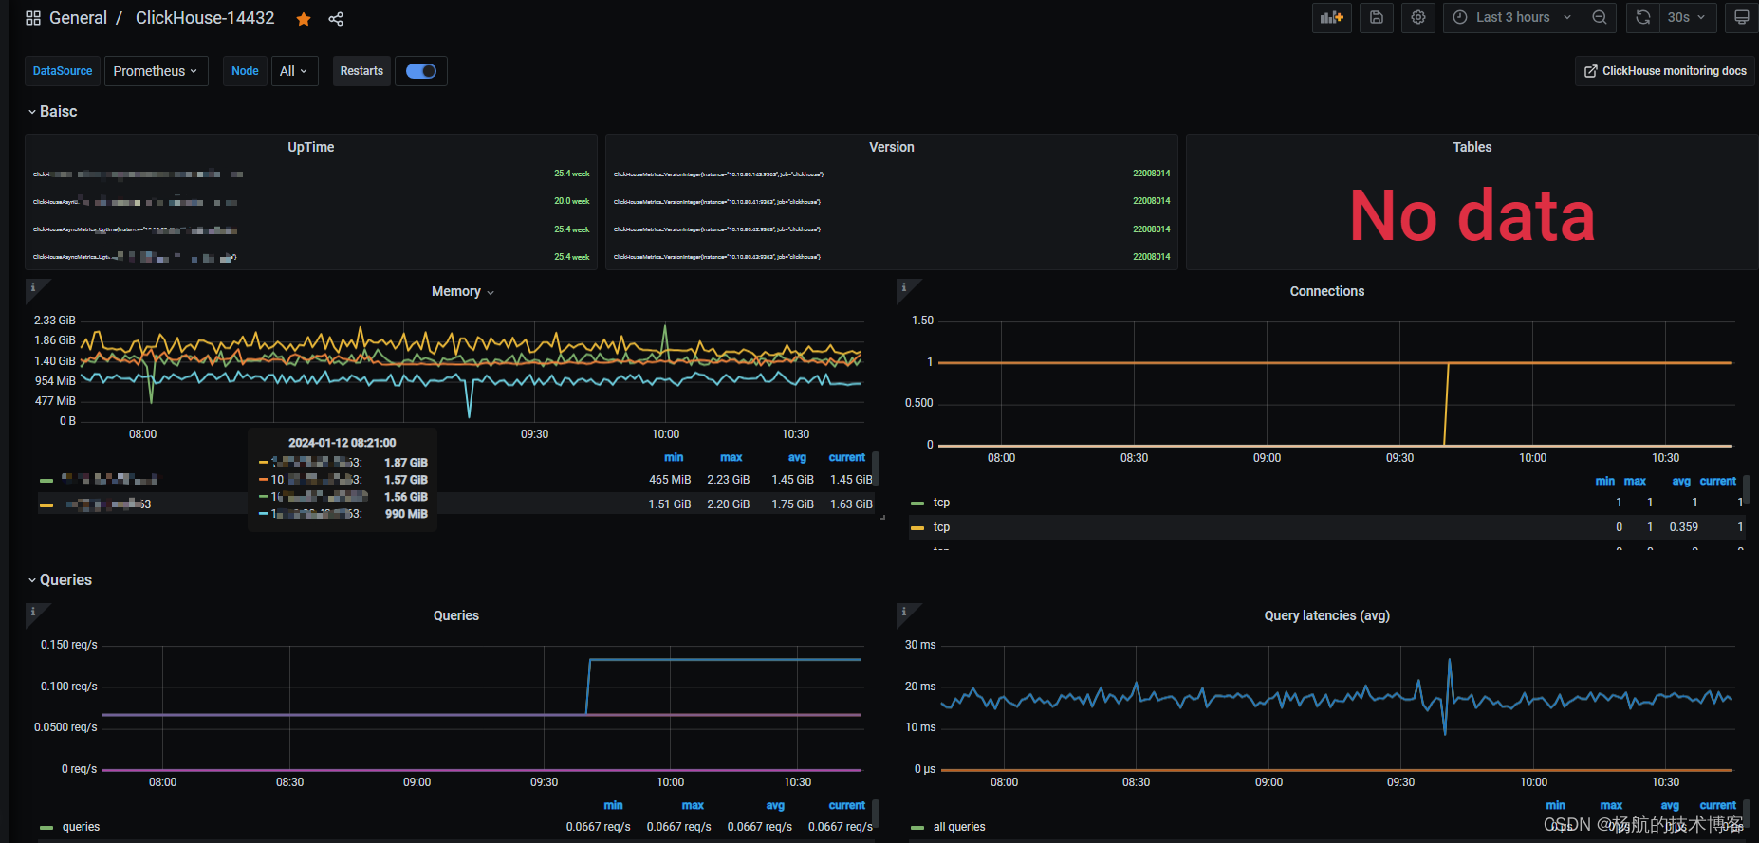Viewport: 1759px width, 843px height.
Task: Sort Query latencies legend by min
Action: pos(1556,805)
